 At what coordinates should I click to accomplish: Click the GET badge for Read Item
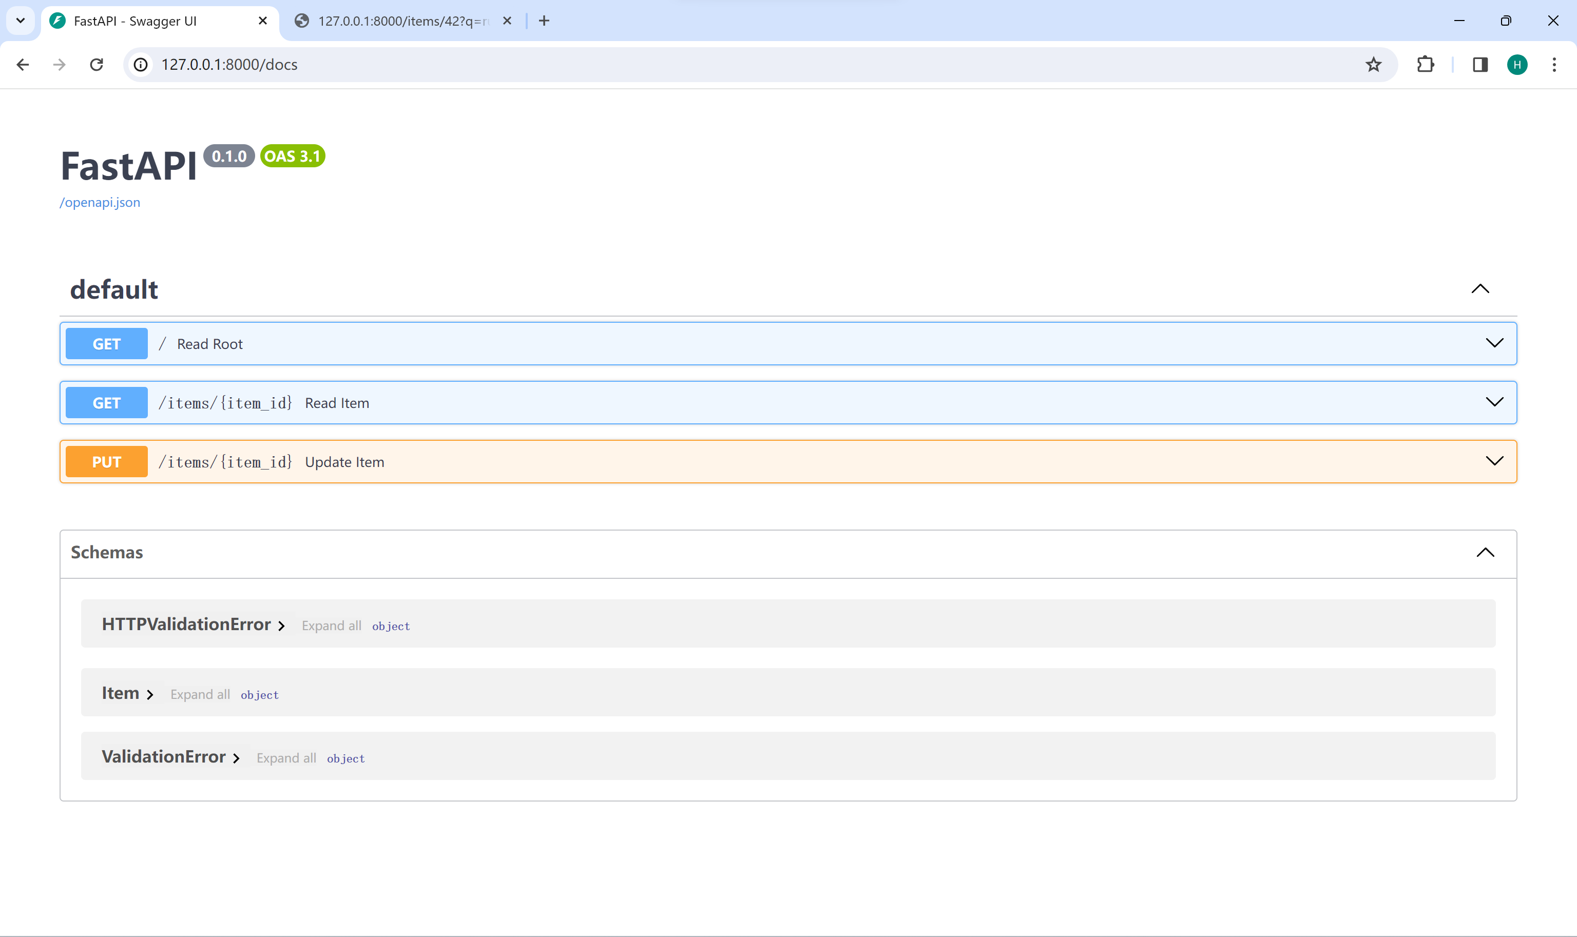[x=107, y=403]
